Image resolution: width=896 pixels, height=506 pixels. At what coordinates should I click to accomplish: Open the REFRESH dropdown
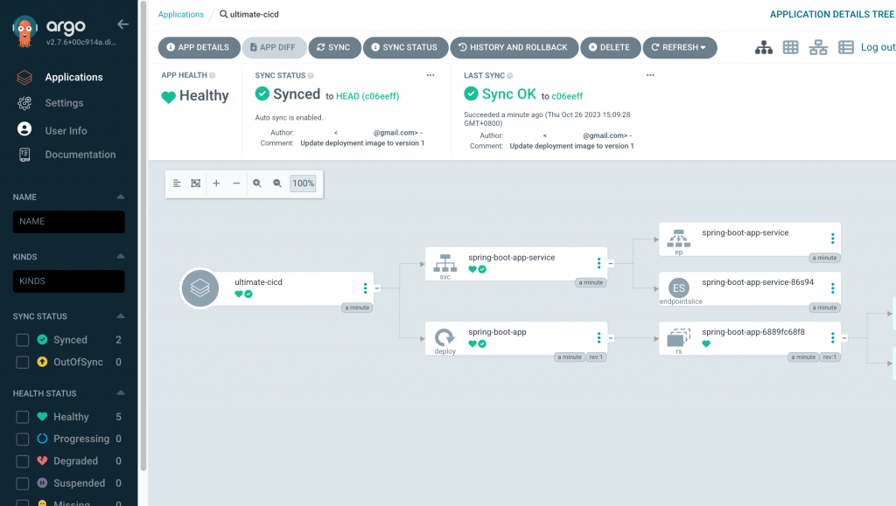(x=679, y=47)
